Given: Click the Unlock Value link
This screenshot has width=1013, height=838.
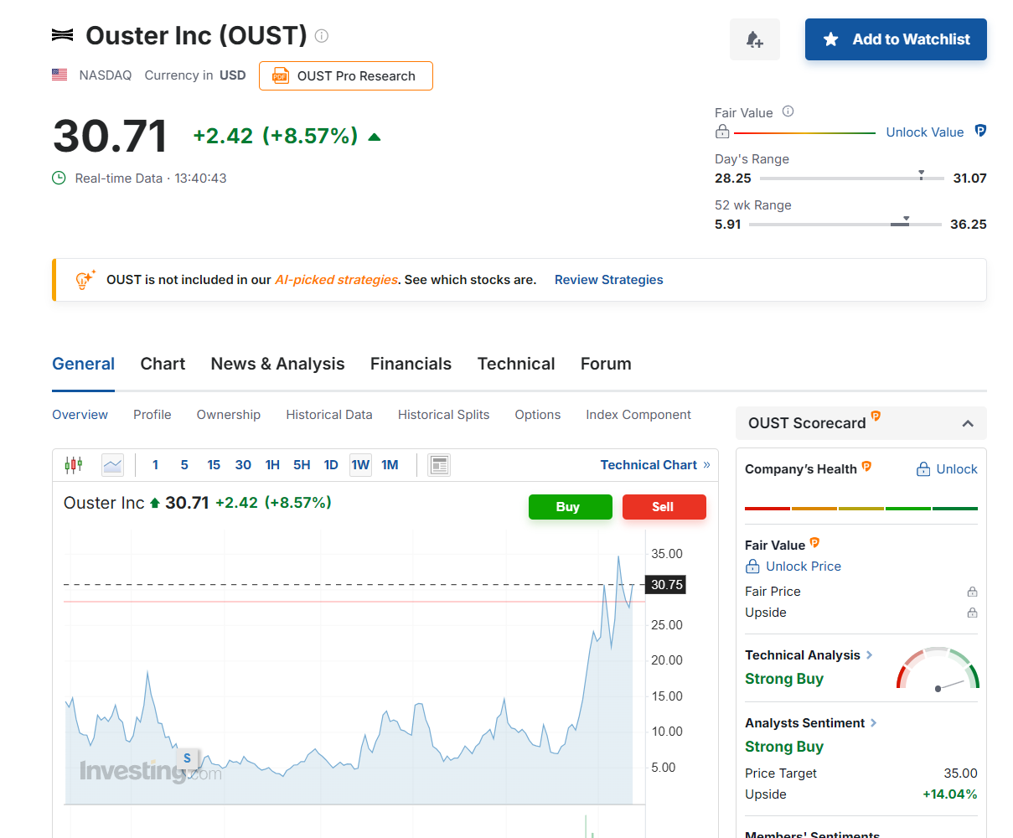Looking at the screenshot, I should (925, 132).
